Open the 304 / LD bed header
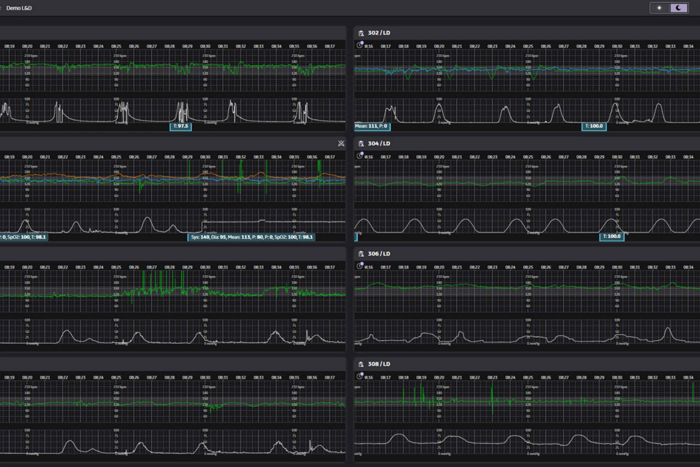The image size is (700, 467). click(379, 144)
